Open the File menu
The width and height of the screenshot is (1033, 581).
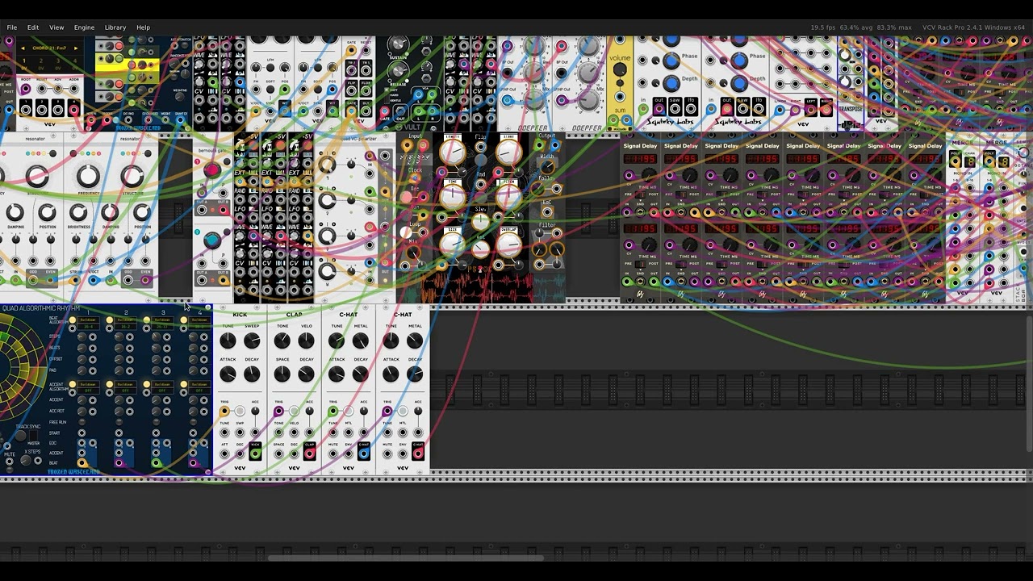[x=12, y=27]
